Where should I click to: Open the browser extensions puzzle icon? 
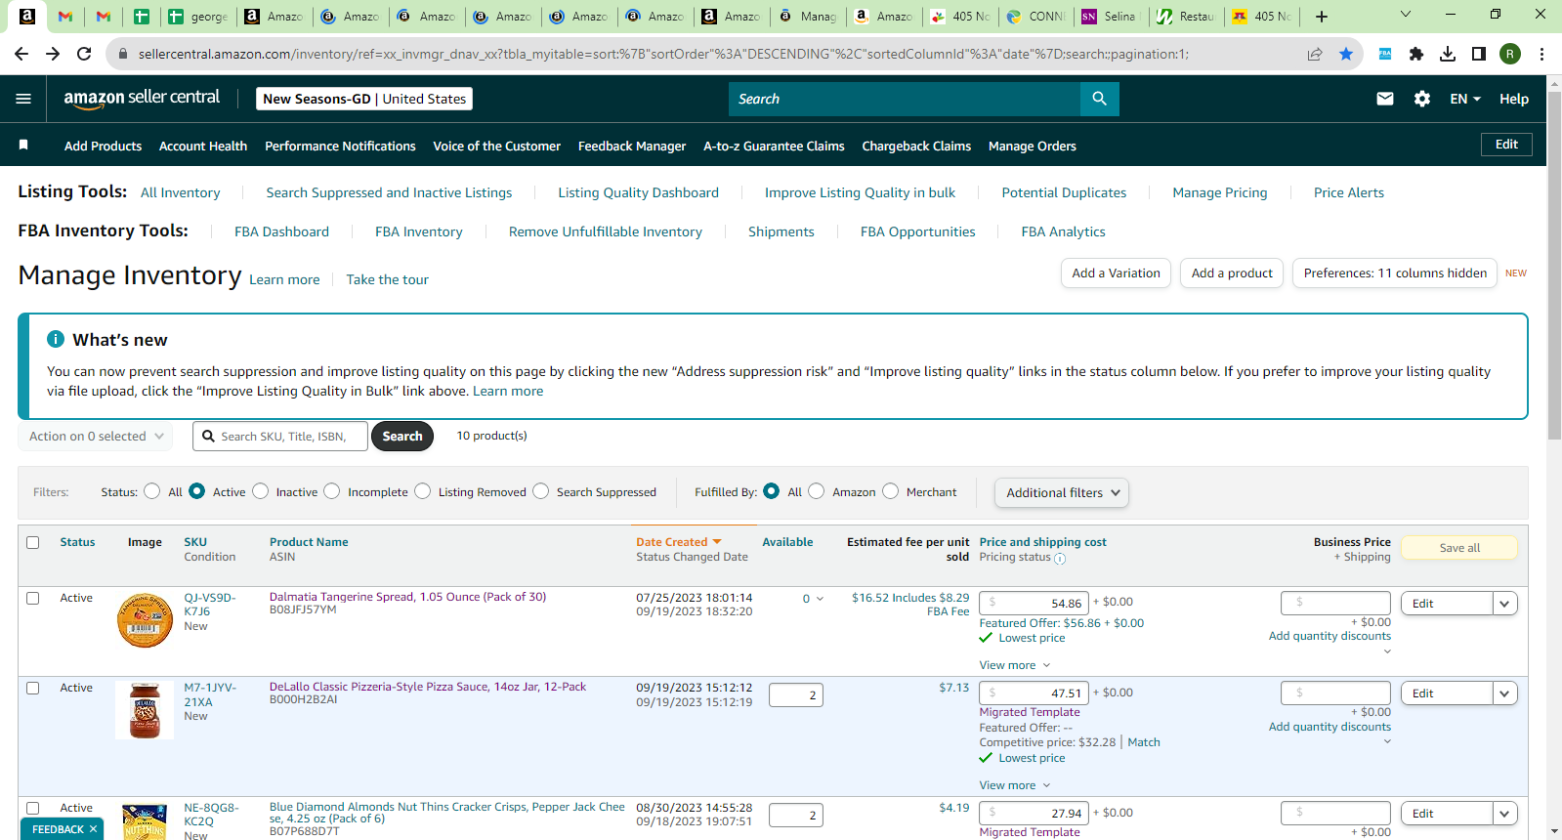pos(1416,54)
